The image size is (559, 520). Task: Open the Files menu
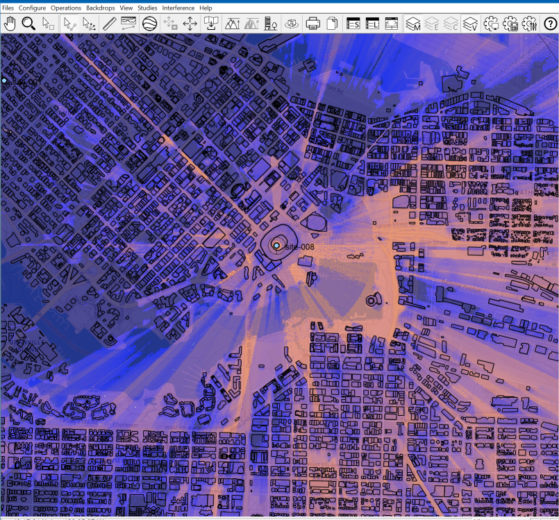point(8,8)
